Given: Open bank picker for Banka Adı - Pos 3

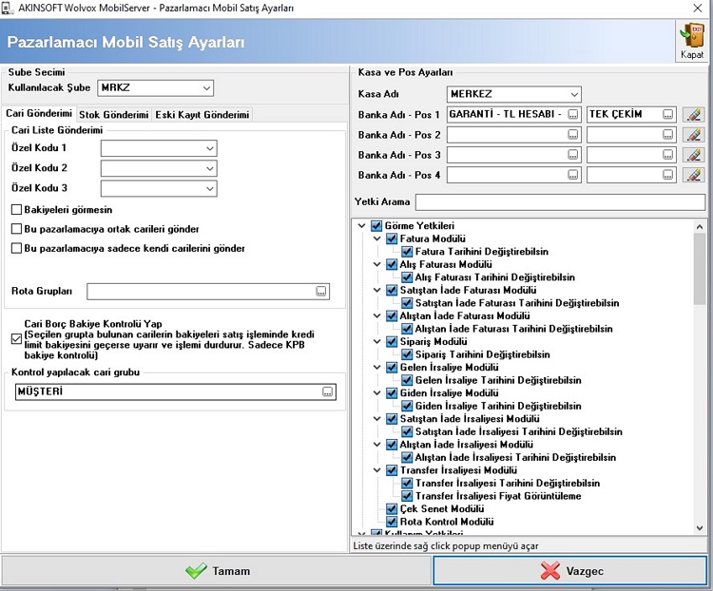Looking at the screenshot, I should (x=573, y=155).
